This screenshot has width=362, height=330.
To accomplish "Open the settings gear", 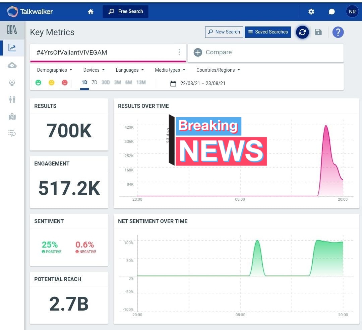I will (311, 11).
